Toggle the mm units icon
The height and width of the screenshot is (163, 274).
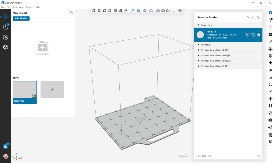tap(270, 35)
